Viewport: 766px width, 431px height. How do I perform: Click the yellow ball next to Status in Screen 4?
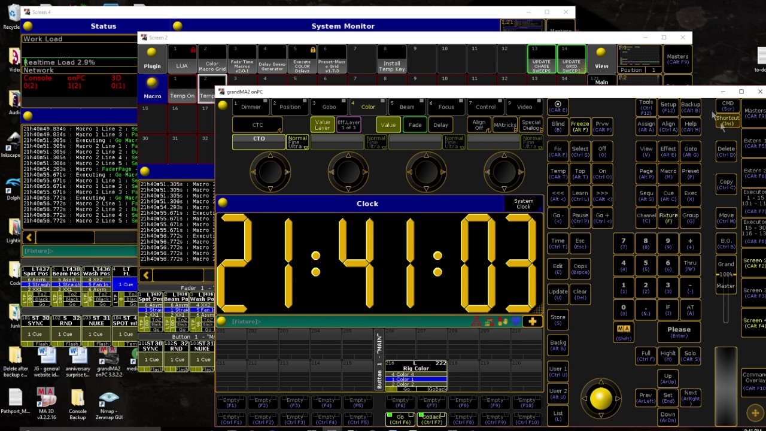(28, 26)
